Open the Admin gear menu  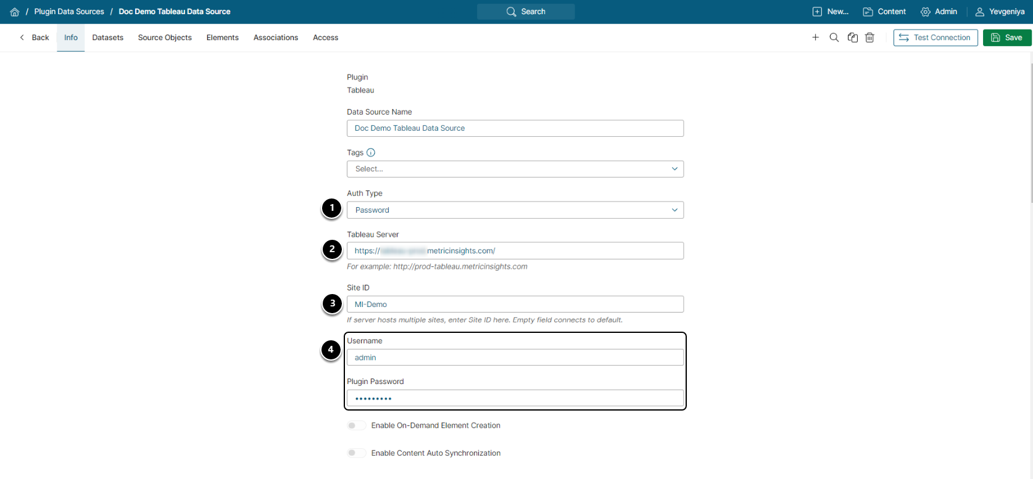pos(939,12)
